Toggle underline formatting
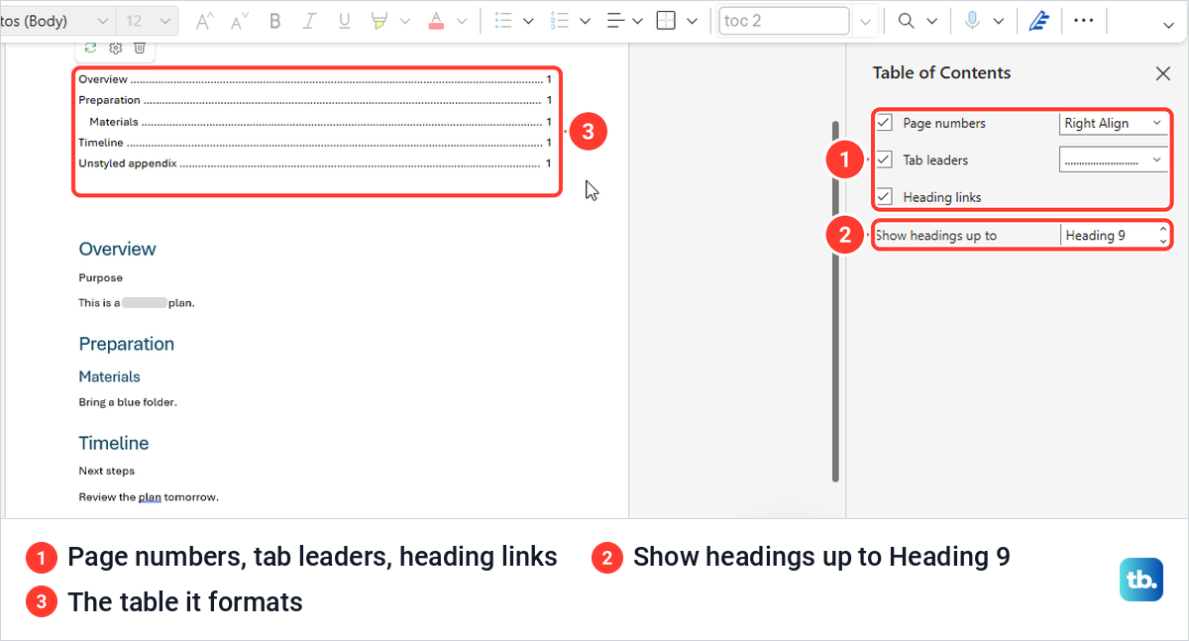This screenshot has width=1189, height=641. coord(344,21)
